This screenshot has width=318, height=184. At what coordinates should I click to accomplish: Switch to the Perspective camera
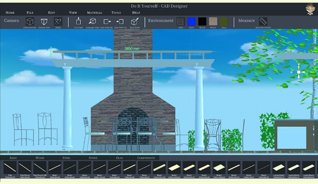tap(44, 22)
